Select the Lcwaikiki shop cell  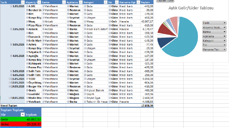click(x=33, y=94)
